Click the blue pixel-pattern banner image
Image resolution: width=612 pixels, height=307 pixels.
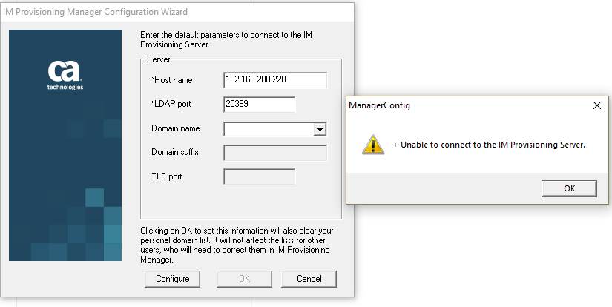click(x=65, y=145)
